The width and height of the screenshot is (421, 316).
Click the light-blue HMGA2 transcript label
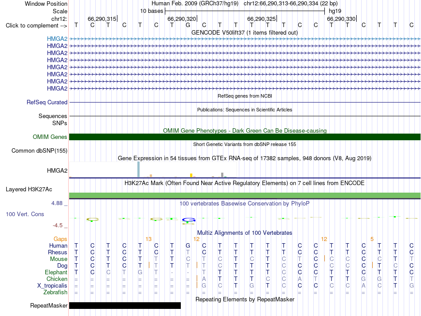point(57,39)
